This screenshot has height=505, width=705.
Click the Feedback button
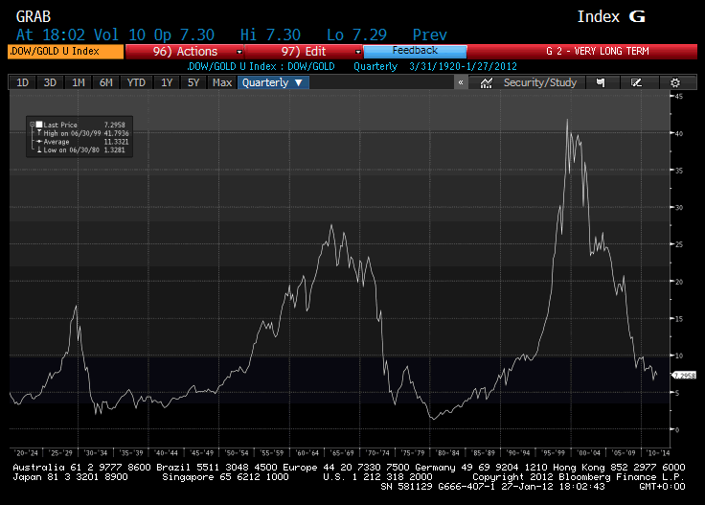pyautogui.click(x=415, y=51)
